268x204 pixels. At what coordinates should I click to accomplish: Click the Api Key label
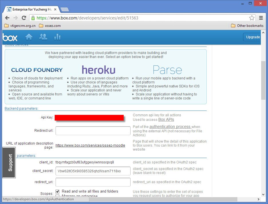[x=47, y=117]
